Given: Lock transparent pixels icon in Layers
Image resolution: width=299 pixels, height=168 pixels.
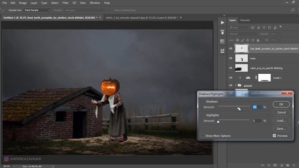Looking at the screenshot, I should (237, 40).
